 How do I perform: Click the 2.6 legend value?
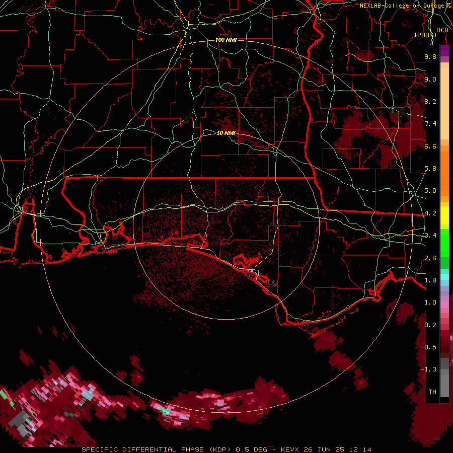coord(430,258)
